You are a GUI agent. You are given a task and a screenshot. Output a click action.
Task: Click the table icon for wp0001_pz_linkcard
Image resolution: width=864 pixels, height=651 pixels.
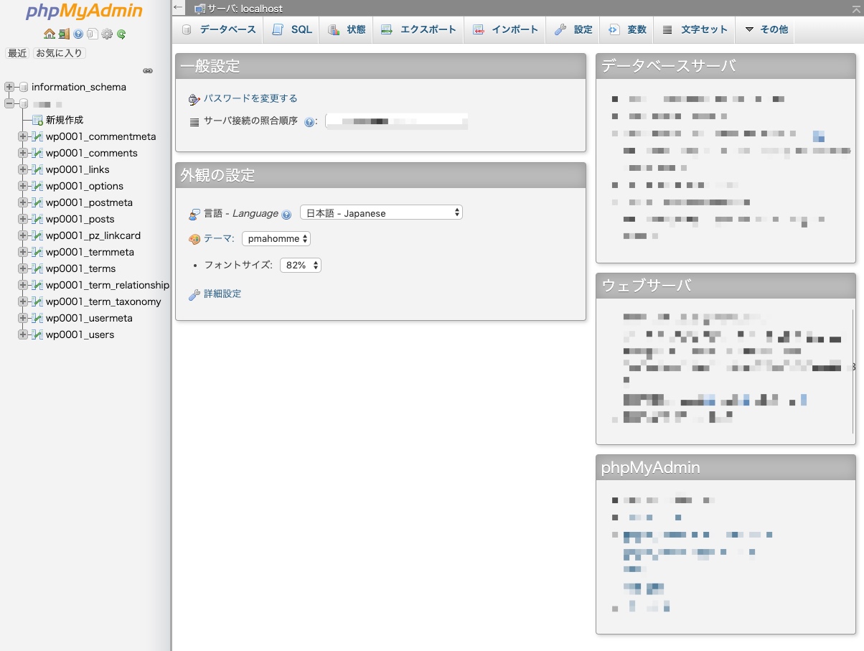pos(38,235)
